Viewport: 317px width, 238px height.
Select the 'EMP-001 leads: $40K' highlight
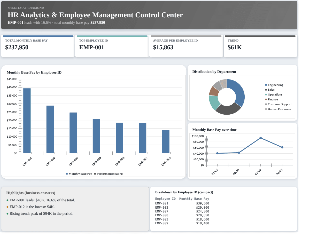point(41,200)
